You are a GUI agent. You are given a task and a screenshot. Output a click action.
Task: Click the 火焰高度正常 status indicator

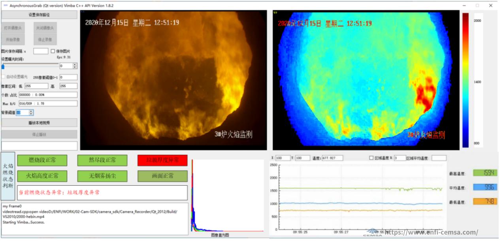click(42, 176)
